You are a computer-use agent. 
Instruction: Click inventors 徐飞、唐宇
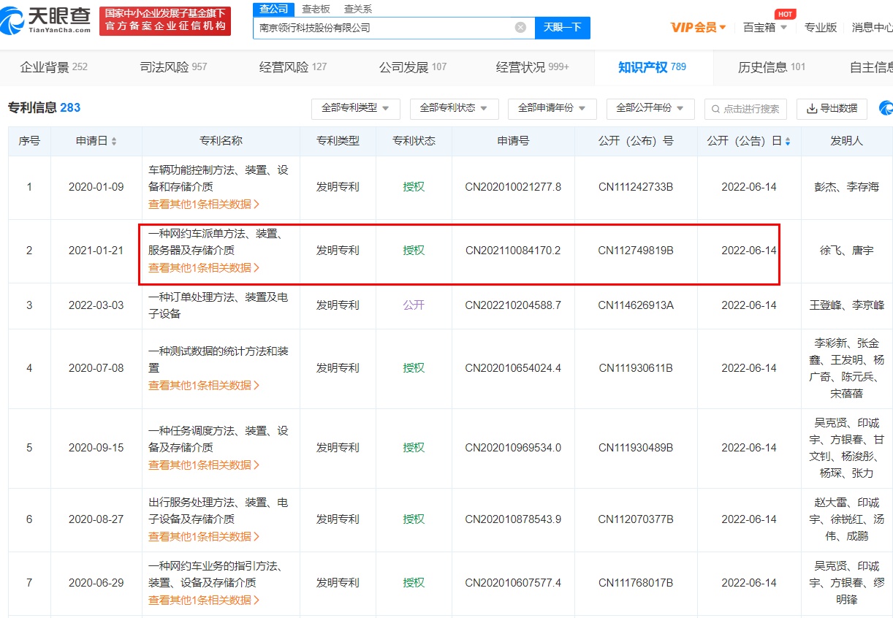847,251
